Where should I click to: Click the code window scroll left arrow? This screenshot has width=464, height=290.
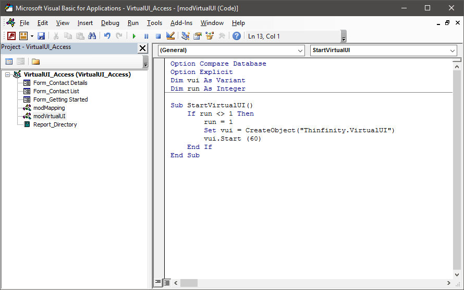point(176,283)
